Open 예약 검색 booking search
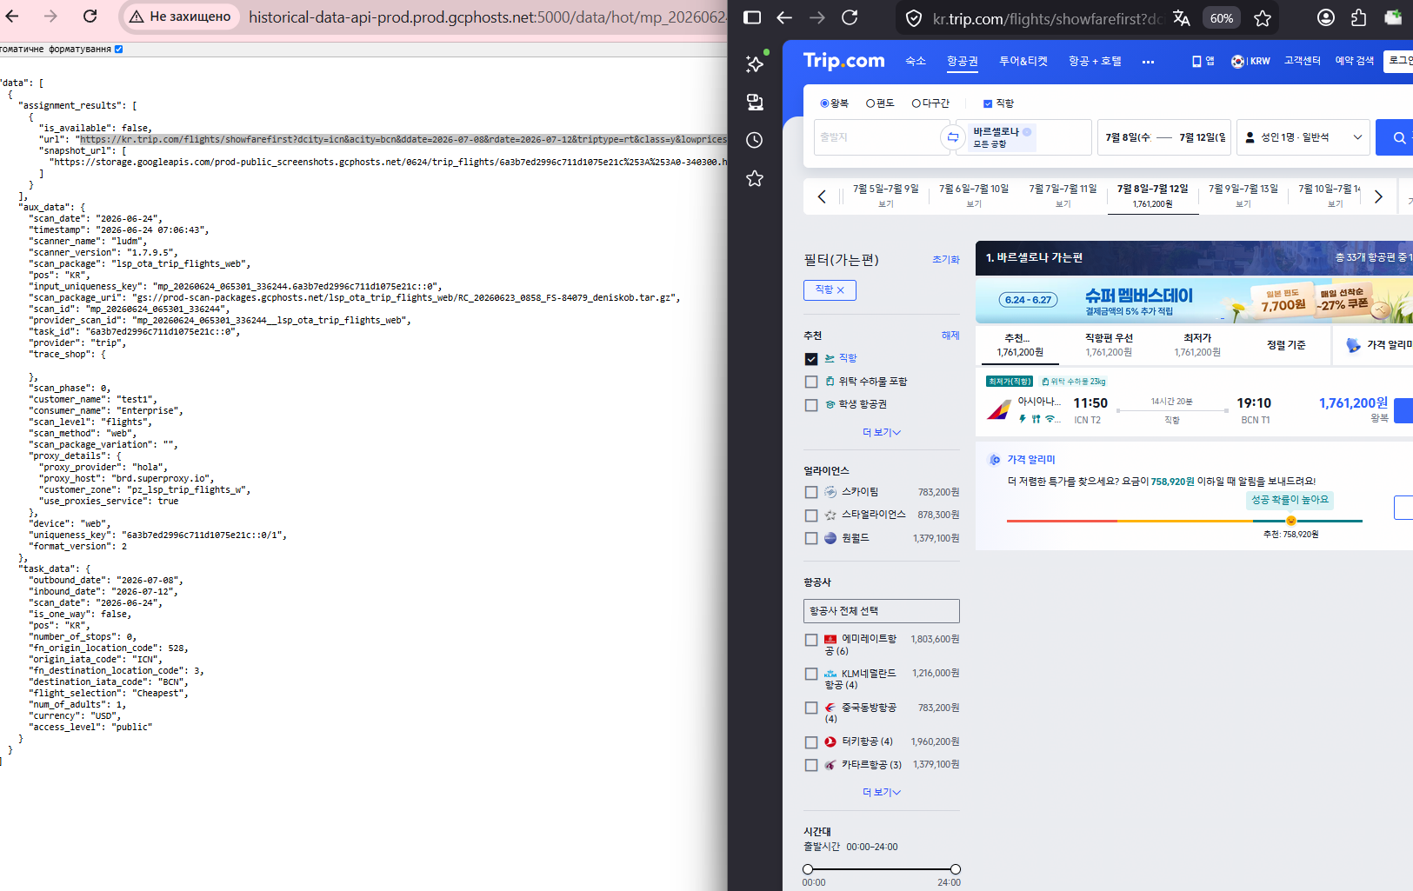The width and height of the screenshot is (1413, 891). 1354,61
